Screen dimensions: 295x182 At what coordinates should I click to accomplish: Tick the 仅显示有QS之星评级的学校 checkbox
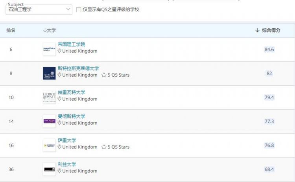pos(78,9)
